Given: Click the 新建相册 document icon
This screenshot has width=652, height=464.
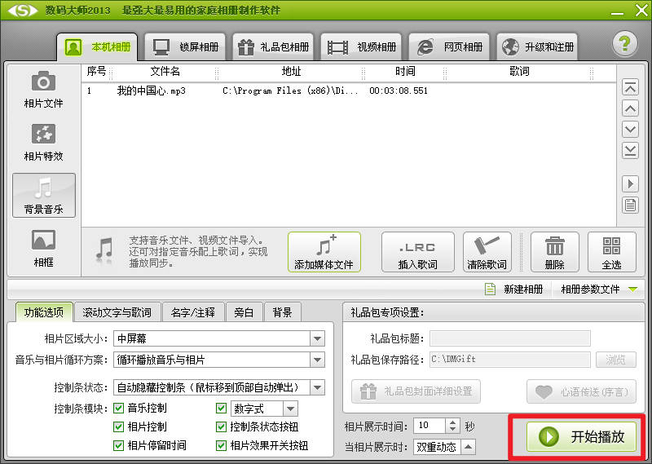Looking at the screenshot, I should [491, 289].
